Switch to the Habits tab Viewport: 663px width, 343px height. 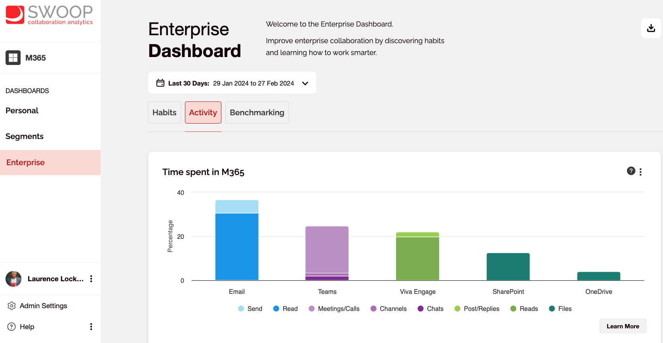pos(164,112)
